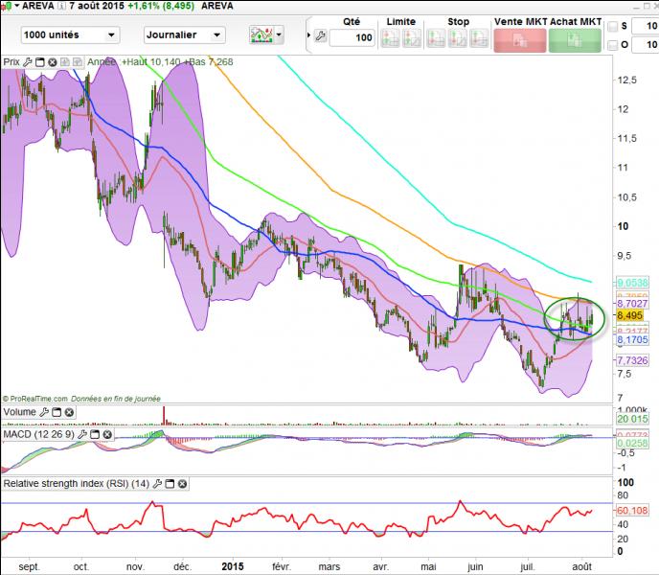Click the 60,108 RSI value label
Viewport: 659px width, 575px height.
[x=632, y=511]
